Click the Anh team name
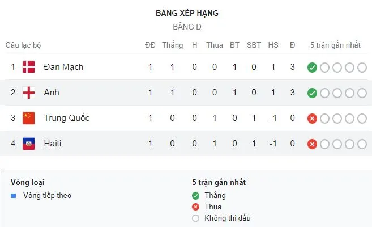Image resolution: width=372 pixels, height=227 pixels. pyautogui.click(x=52, y=93)
